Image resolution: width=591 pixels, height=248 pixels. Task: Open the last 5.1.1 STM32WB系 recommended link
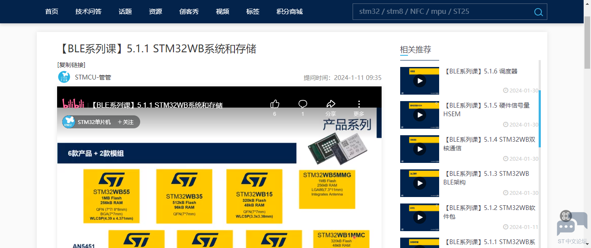(489, 242)
